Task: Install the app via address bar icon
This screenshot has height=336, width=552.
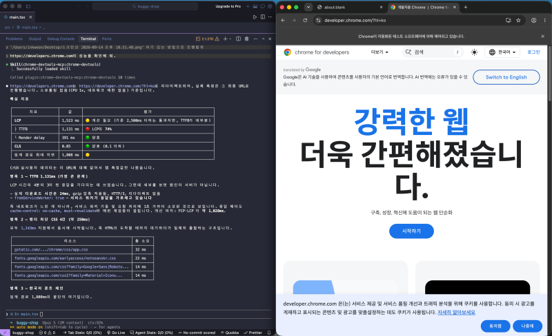Action: 509,21
